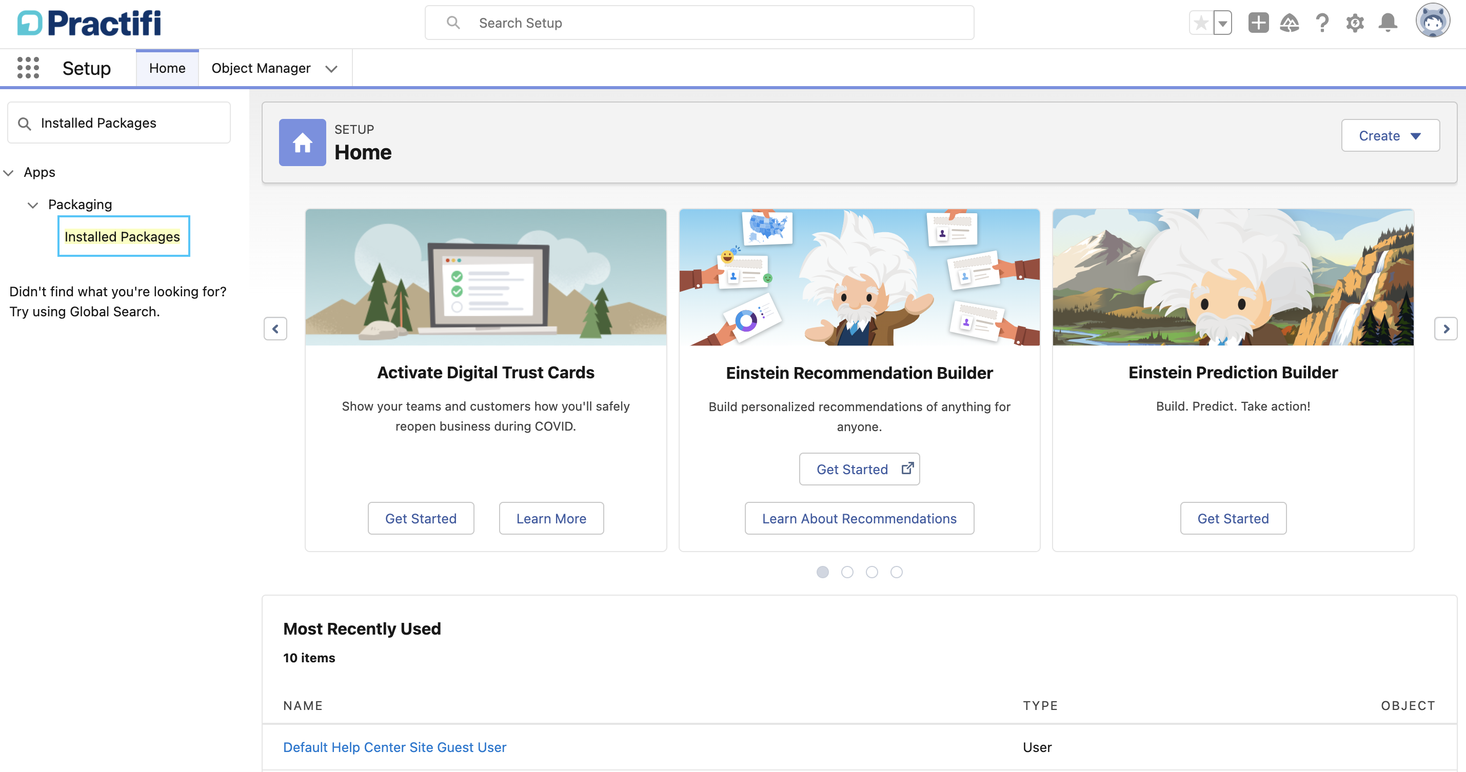Click the Activate Digital Trust Cards image
Viewport: 1466px width, 772px height.
click(485, 277)
